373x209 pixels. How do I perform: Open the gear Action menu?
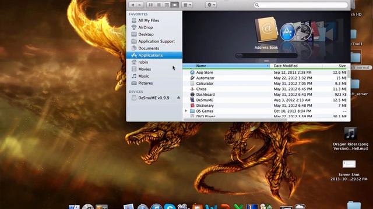(x=211, y=5)
